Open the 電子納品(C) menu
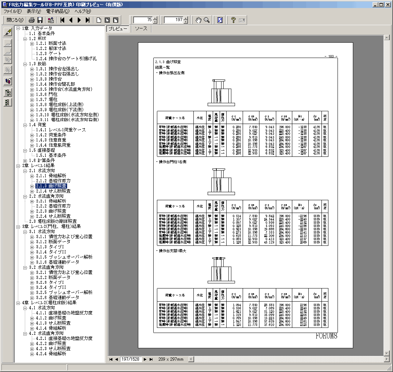This screenshot has width=393, height=372. (58, 11)
